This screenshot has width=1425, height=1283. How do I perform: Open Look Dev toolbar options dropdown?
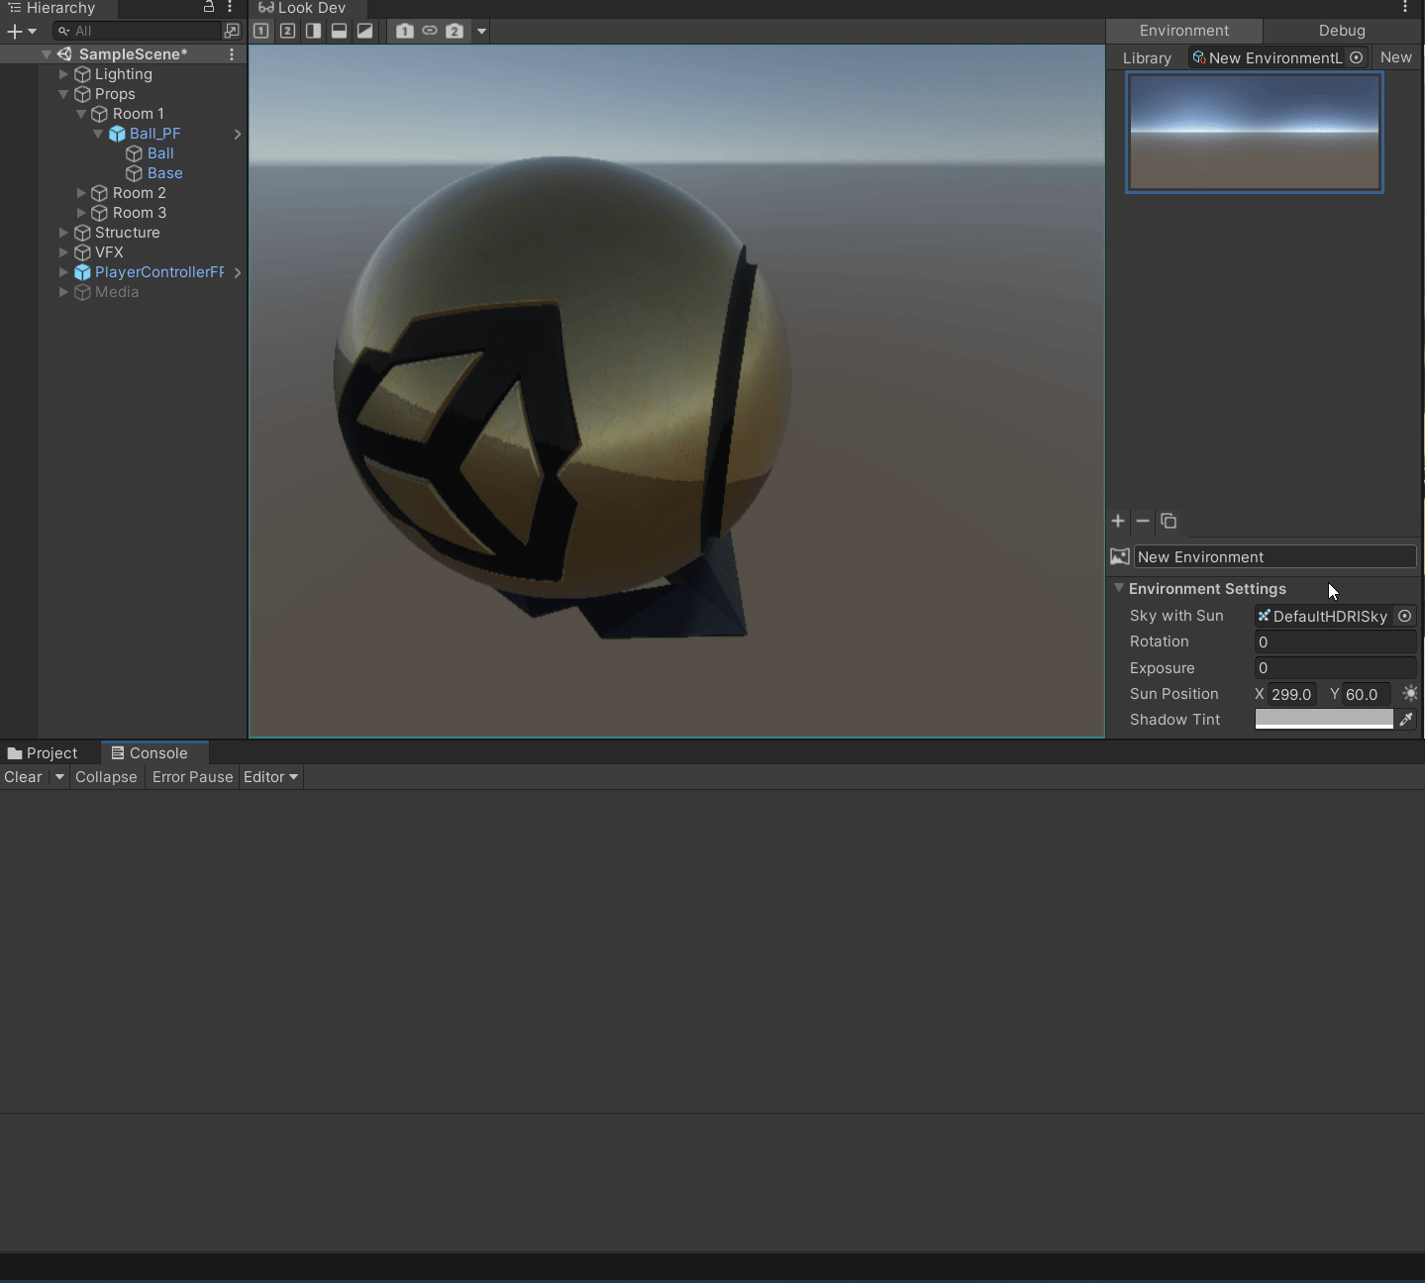481,31
